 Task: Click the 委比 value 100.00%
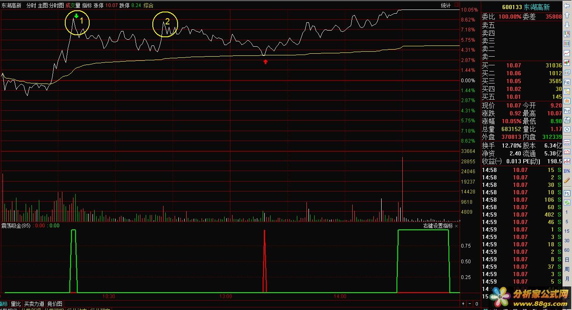click(510, 17)
